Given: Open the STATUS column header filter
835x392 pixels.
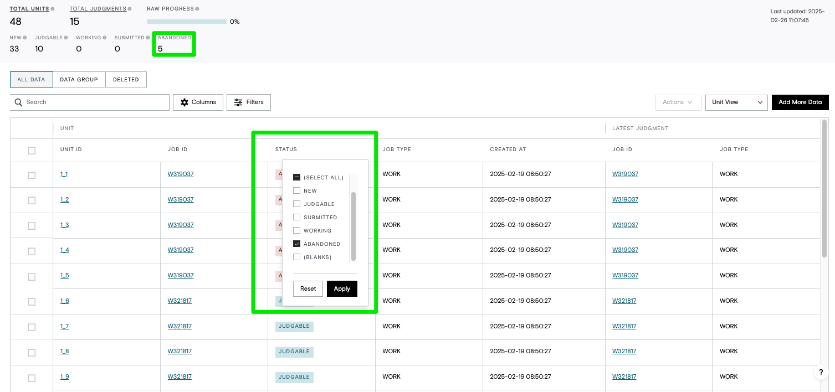Looking at the screenshot, I should point(286,149).
